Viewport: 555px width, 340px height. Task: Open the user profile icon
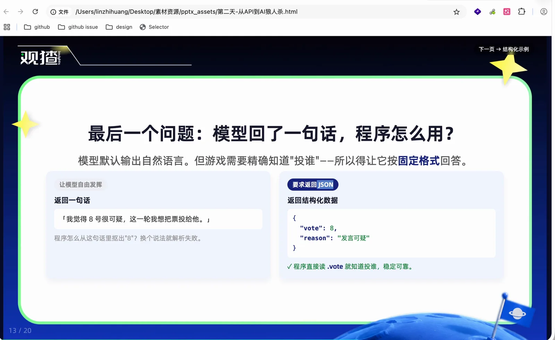(x=544, y=12)
